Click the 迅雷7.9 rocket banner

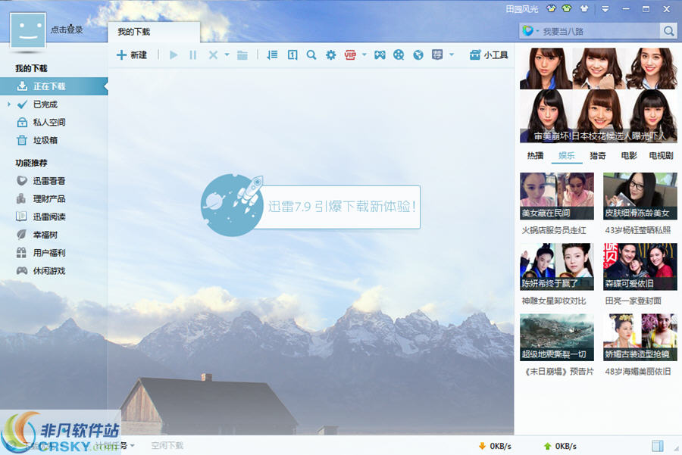coord(311,206)
